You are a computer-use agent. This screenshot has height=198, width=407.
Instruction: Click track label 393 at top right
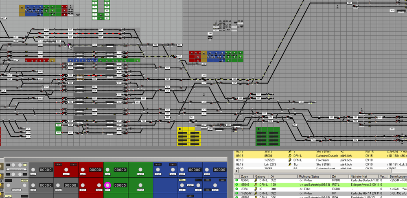coord(392,11)
